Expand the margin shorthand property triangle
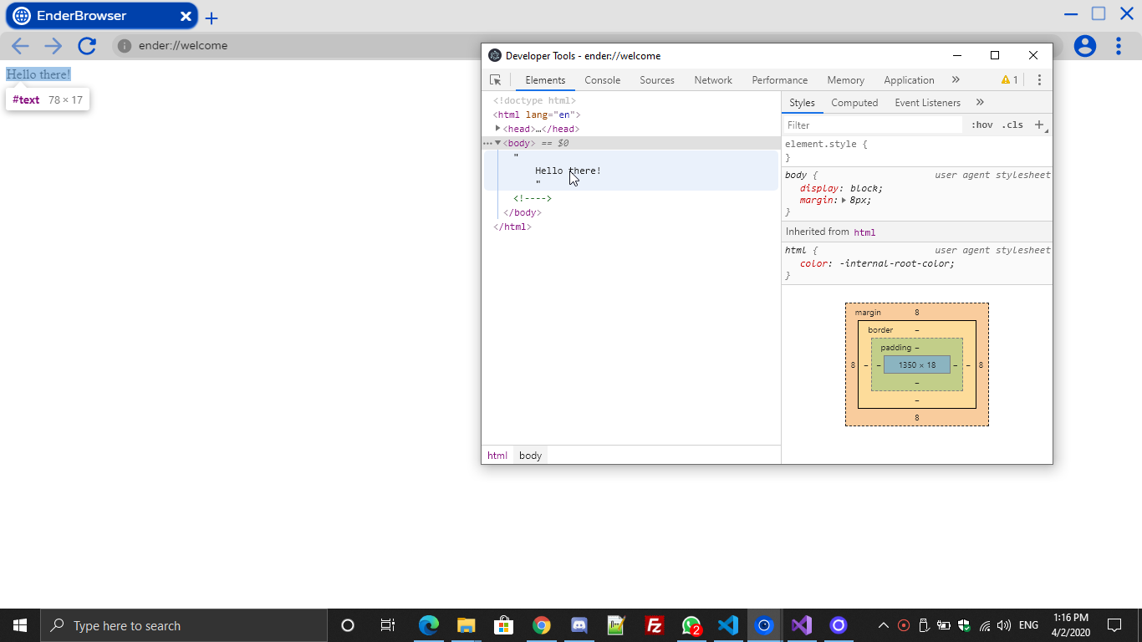1142x642 pixels. tap(844, 201)
